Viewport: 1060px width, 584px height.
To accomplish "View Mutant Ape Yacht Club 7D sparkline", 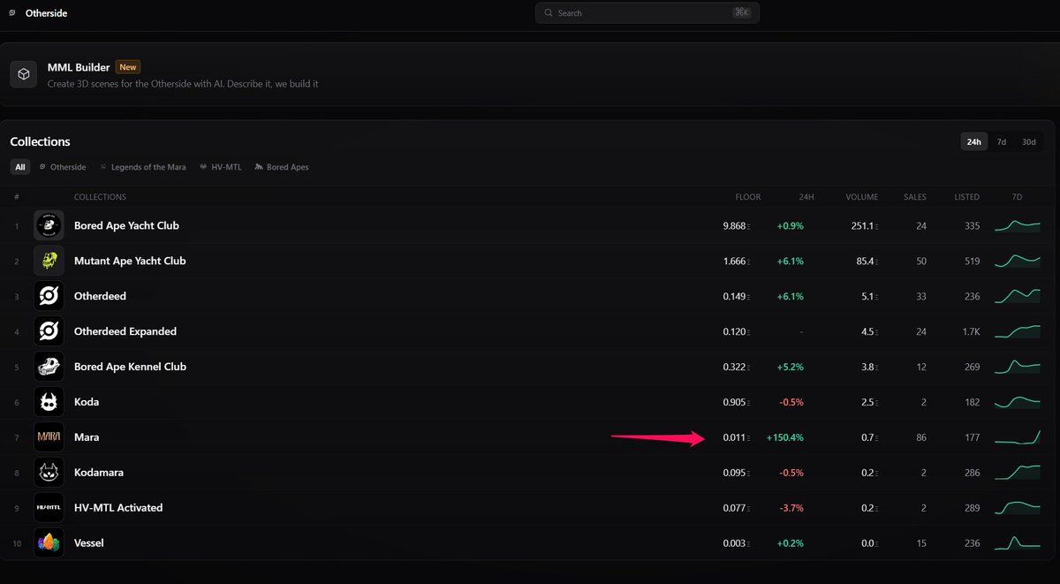I will [1018, 261].
